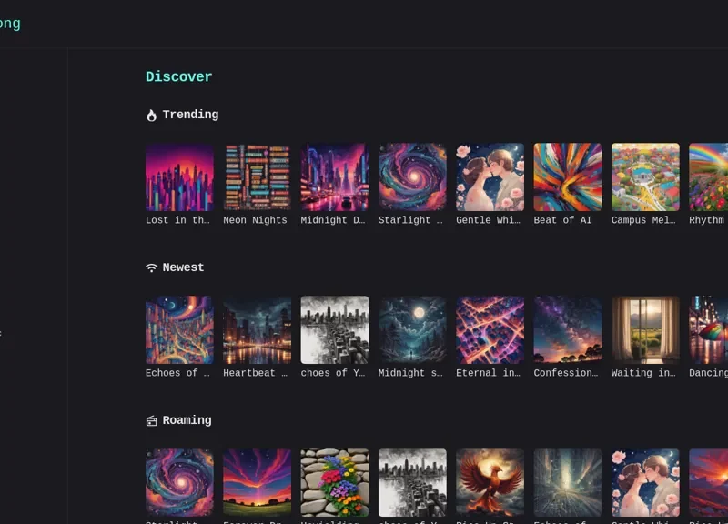This screenshot has width=728, height=524.
Task: Click the 'Waiting in…' song title
Action: tap(645, 373)
